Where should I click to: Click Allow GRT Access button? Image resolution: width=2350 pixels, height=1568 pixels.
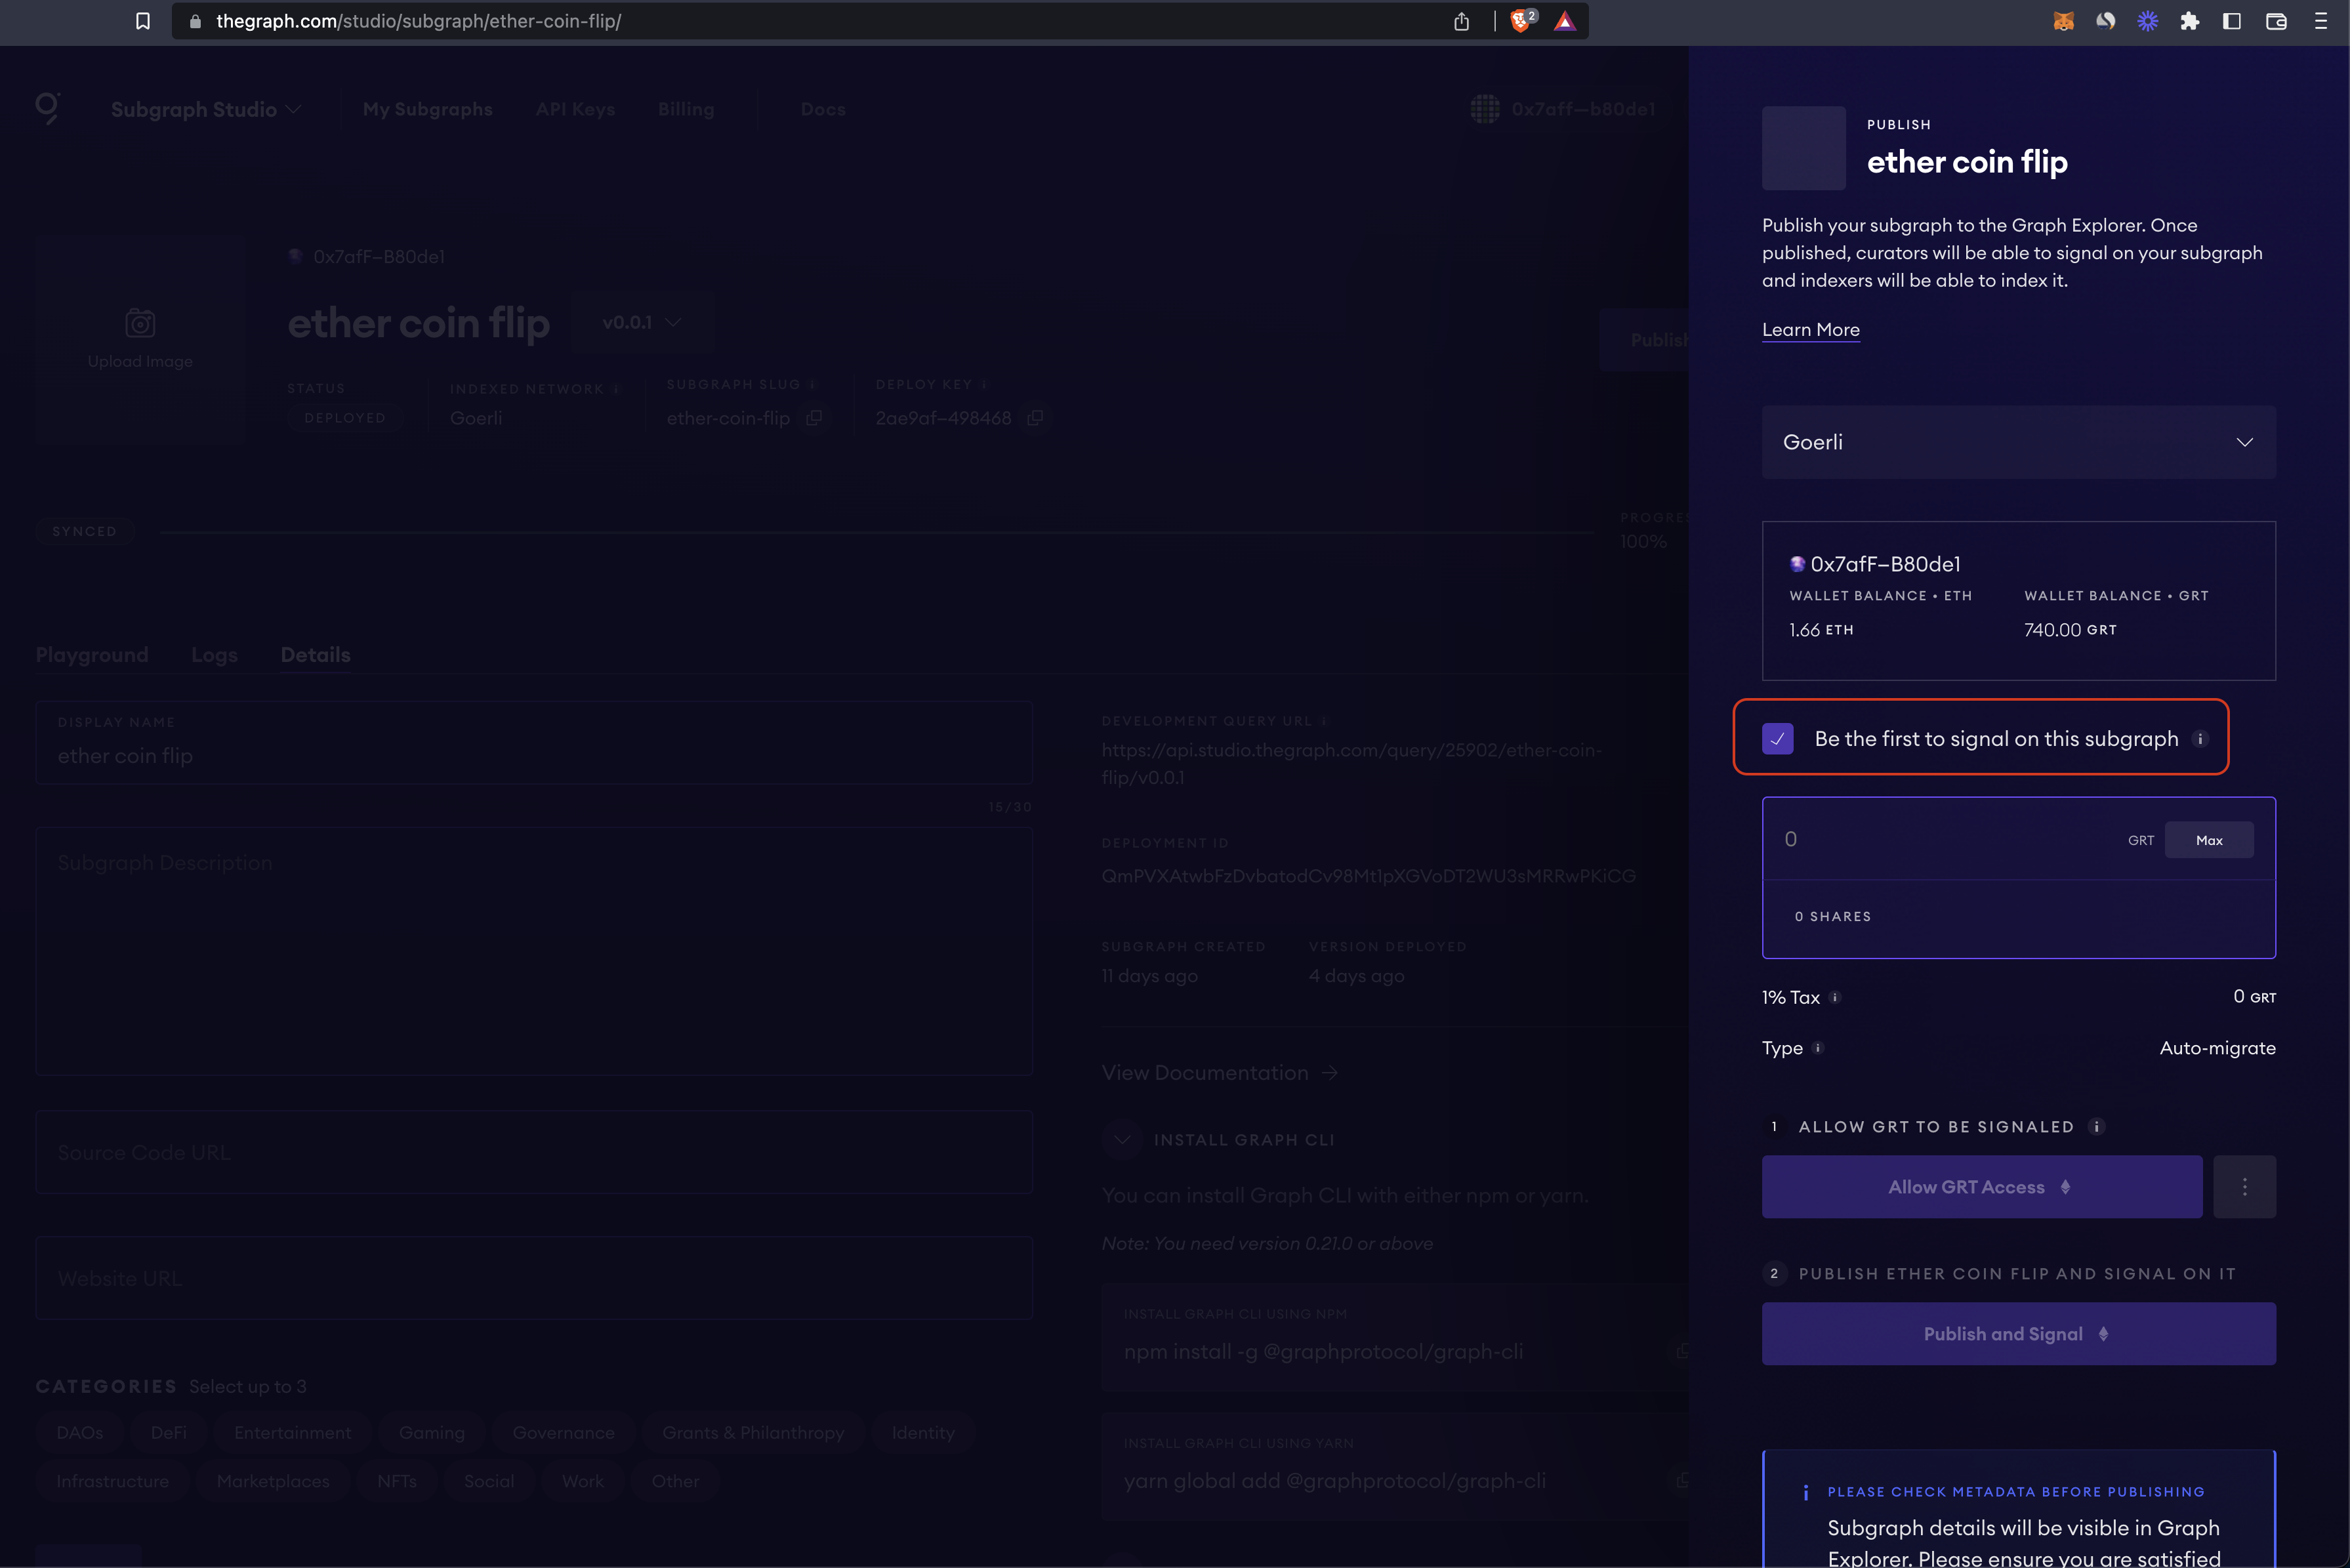pos(1979,1187)
